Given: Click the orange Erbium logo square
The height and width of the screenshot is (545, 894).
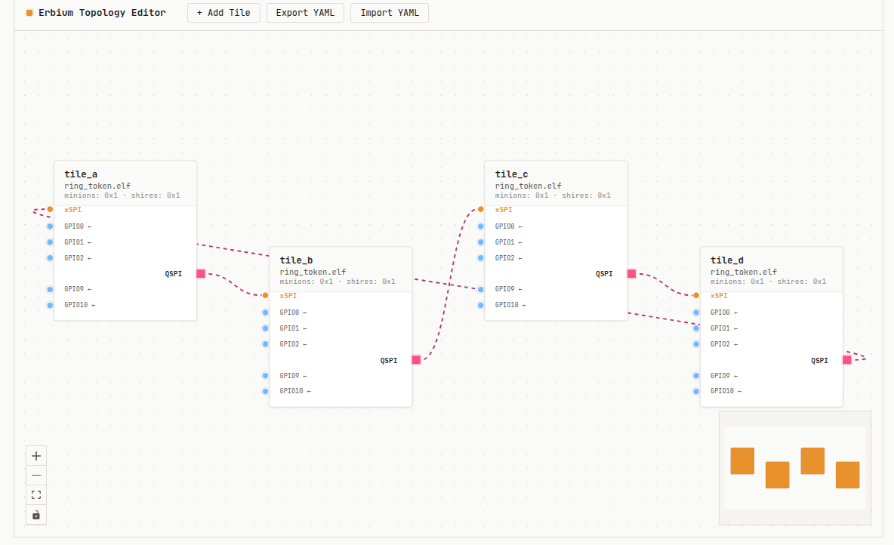Looking at the screenshot, I should (29, 13).
